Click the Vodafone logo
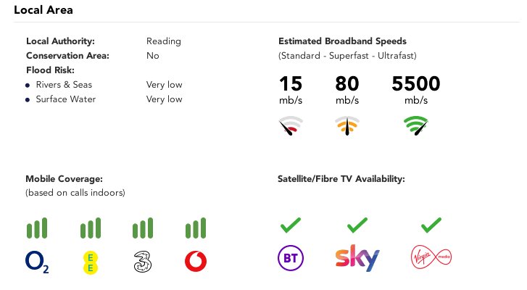 coord(196,262)
